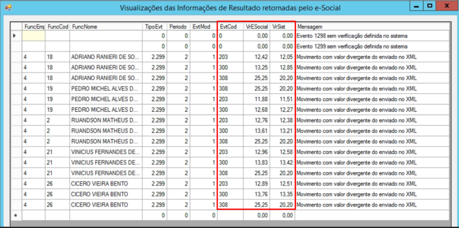The height and width of the screenshot is (228, 459).
Task: Click the application icon in the title bar
Action: (9, 7)
